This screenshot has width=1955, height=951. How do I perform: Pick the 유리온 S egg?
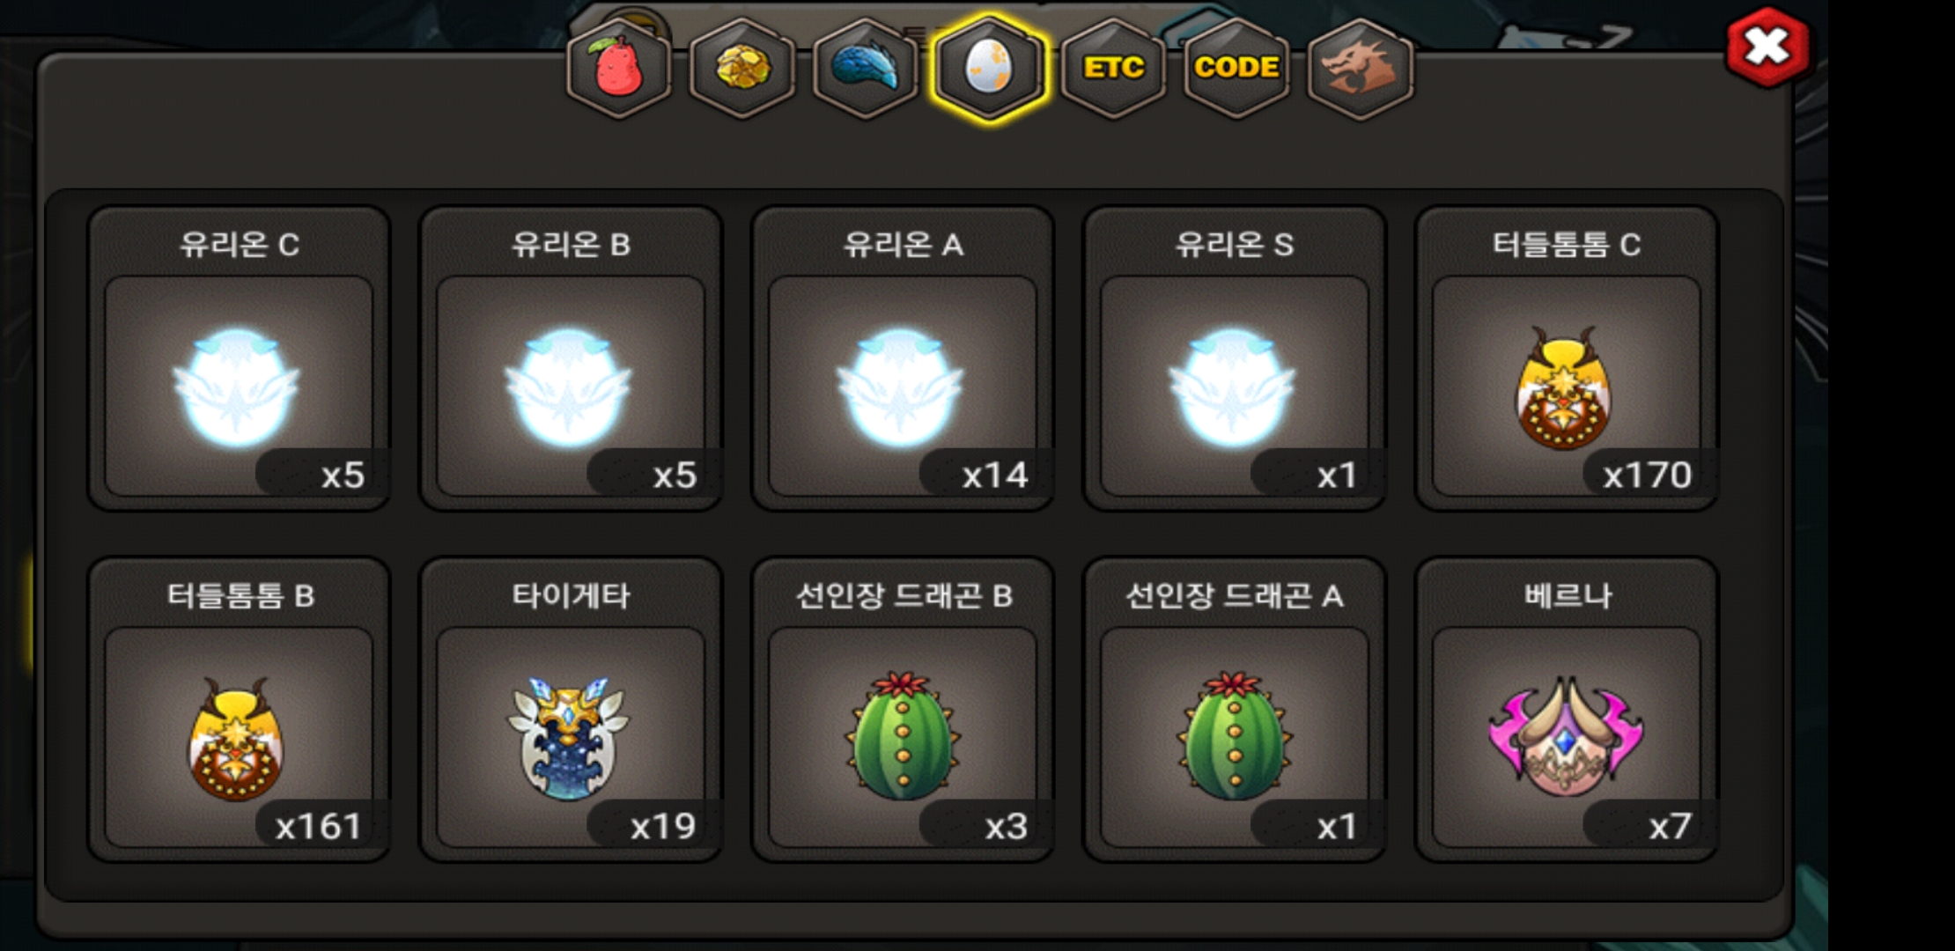click(x=1235, y=358)
